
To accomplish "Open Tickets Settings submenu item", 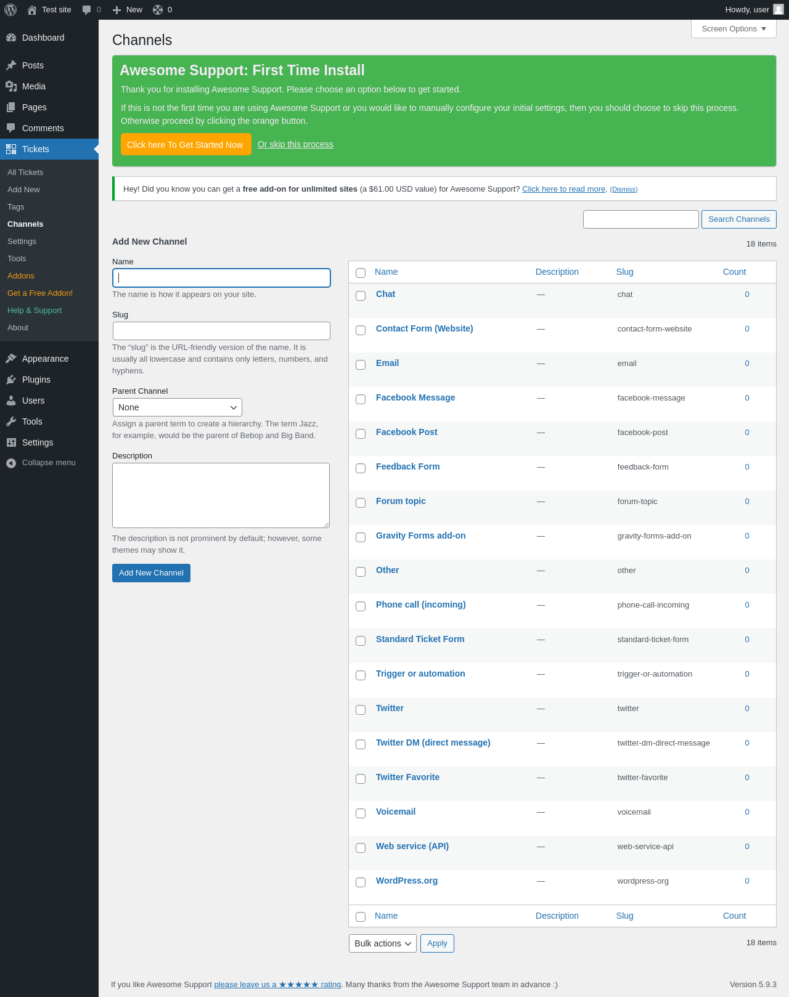I will point(22,242).
